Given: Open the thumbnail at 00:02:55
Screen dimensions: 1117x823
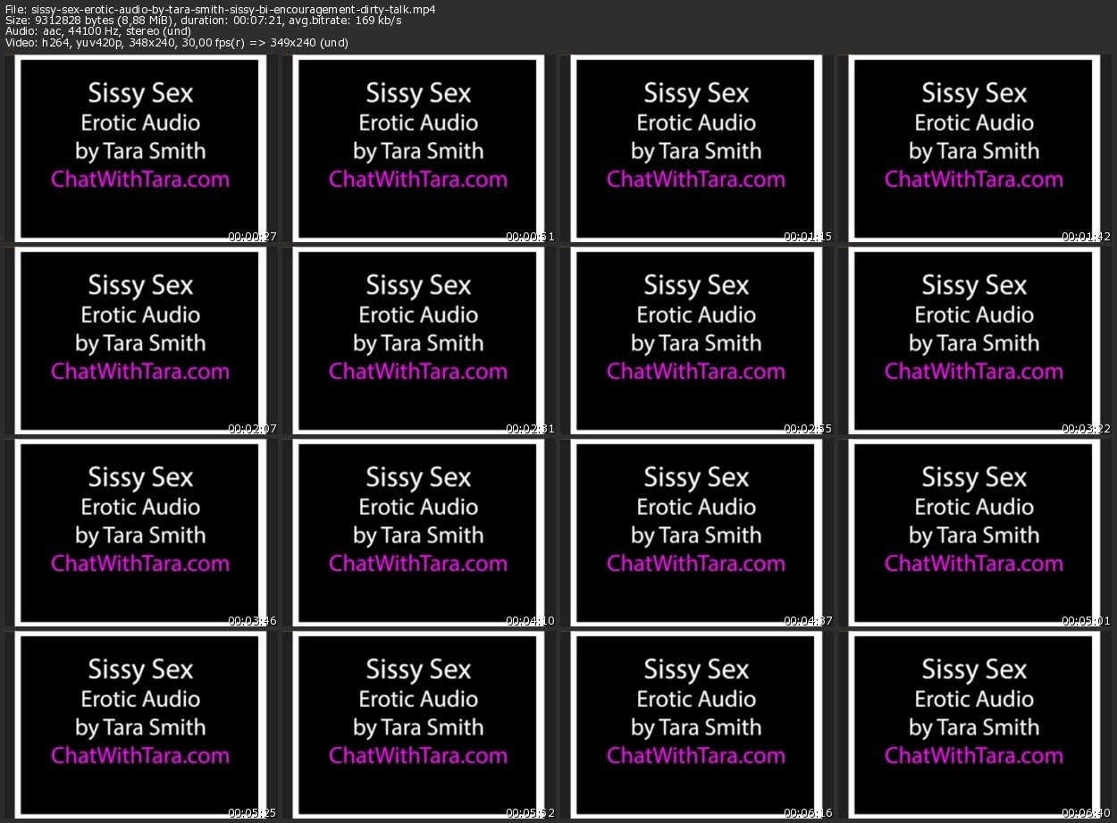Looking at the screenshot, I should tap(696, 340).
